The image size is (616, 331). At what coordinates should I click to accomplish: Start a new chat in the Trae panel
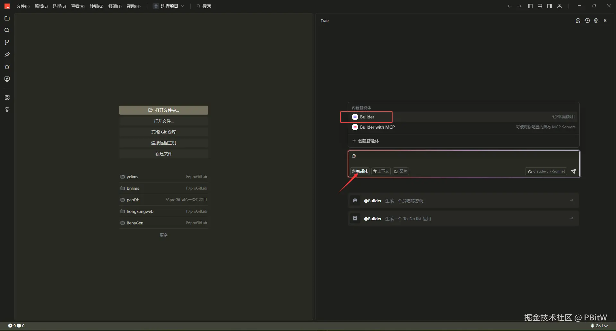click(578, 20)
